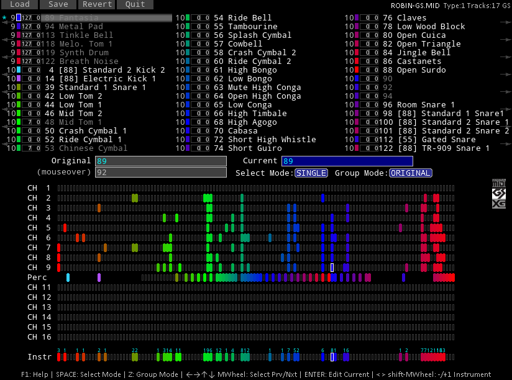Select the Fantasia instrument row

coord(106,18)
